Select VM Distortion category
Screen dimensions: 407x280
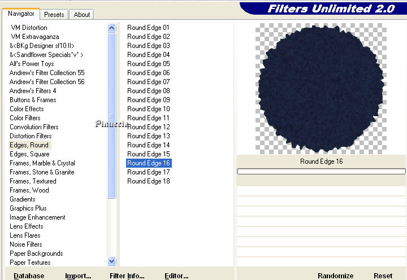(x=29, y=28)
